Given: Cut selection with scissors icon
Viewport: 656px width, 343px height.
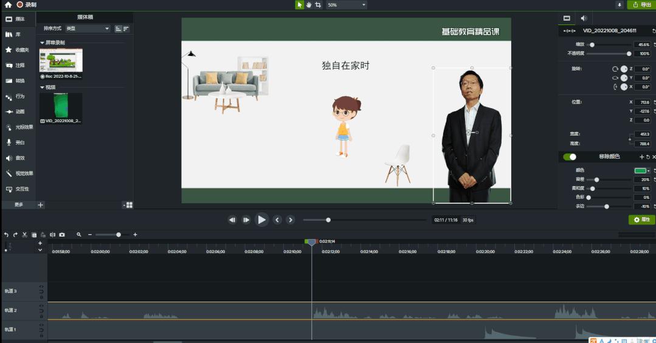Looking at the screenshot, I should 25,235.
